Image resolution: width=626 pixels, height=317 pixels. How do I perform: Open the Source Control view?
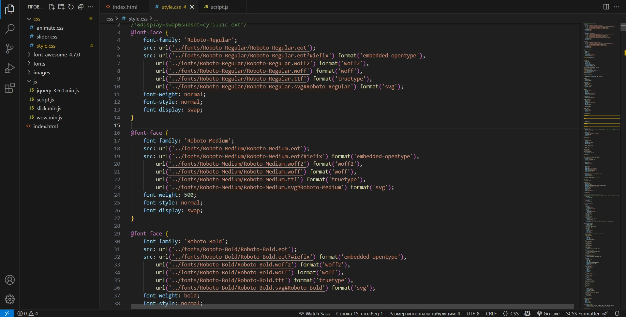click(x=10, y=49)
